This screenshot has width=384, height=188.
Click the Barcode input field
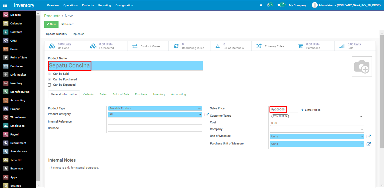tap(155, 128)
